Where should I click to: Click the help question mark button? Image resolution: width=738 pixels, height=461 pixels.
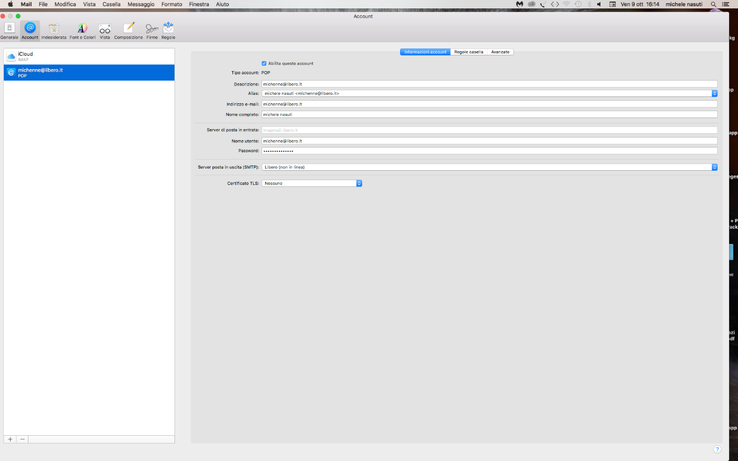pos(717,449)
